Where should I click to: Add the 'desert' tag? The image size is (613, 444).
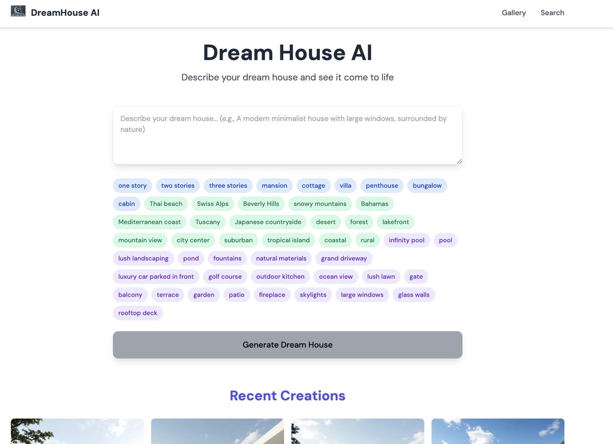pyautogui.click(x=326, y=222)
